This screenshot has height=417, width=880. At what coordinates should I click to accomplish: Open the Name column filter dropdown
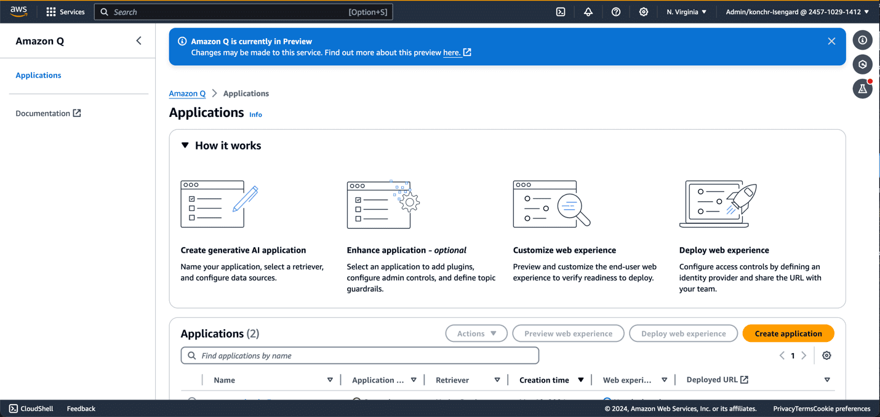coord(330,379)
